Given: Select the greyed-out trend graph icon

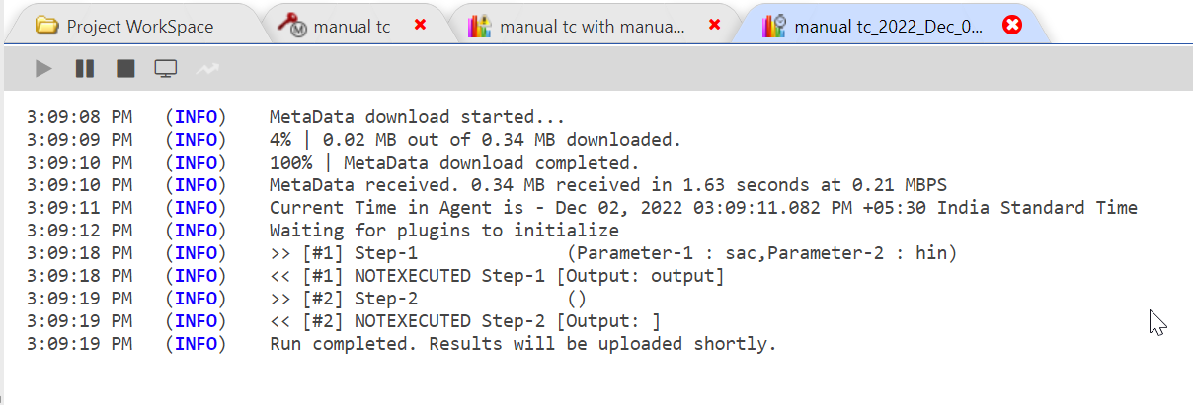Looking at the screenshot, I should click(x=207, y=69).
